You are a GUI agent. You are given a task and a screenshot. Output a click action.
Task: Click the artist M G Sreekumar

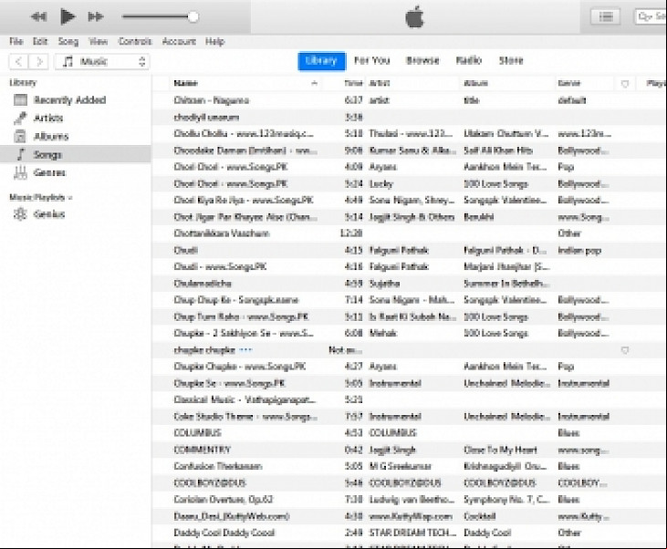tap(401, 466)
